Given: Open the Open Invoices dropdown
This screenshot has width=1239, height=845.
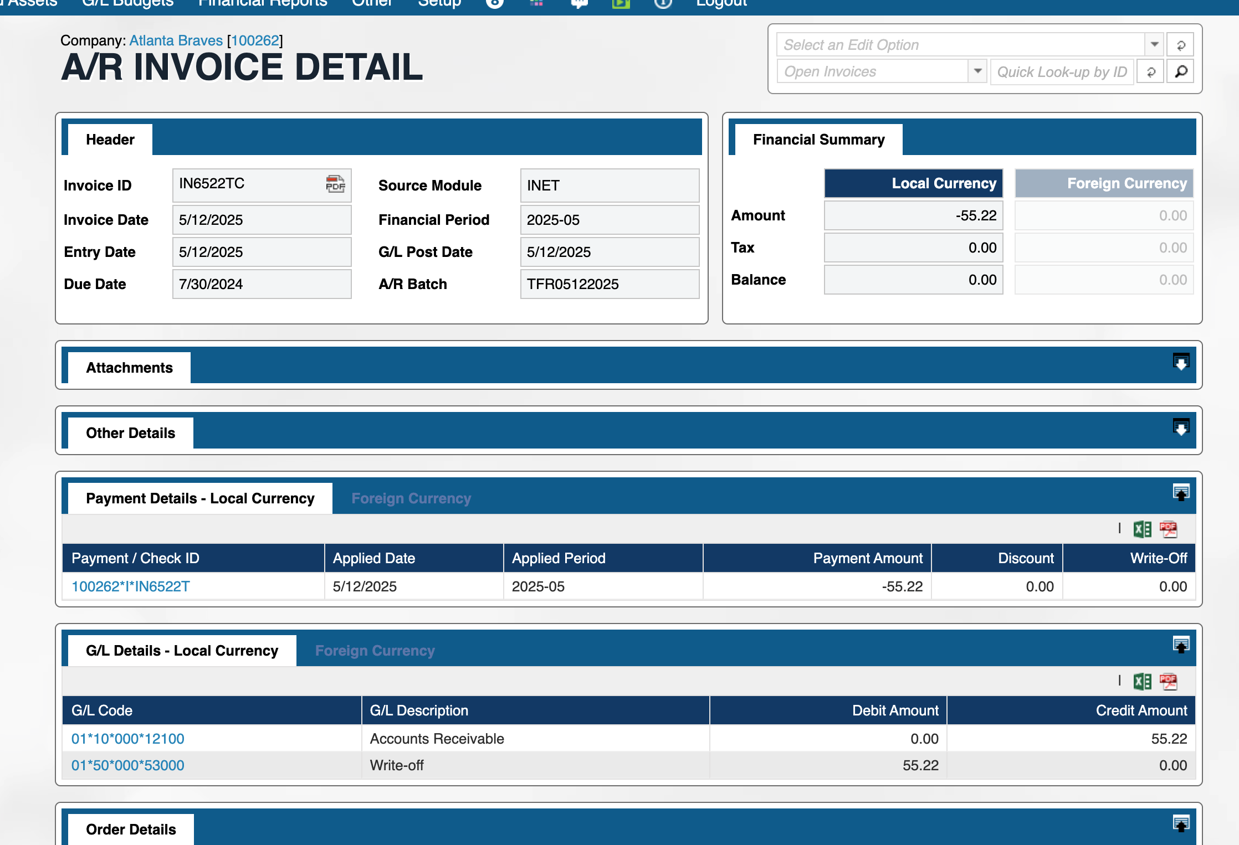Looking at the screenshot, I should (x=977, y=71).
